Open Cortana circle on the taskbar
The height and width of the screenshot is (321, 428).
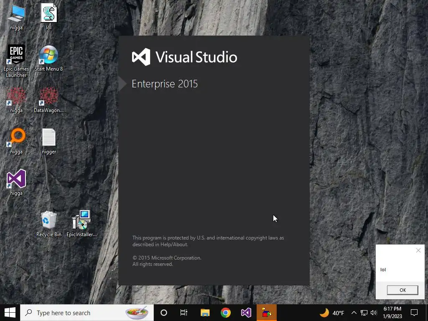coord(164,313)
